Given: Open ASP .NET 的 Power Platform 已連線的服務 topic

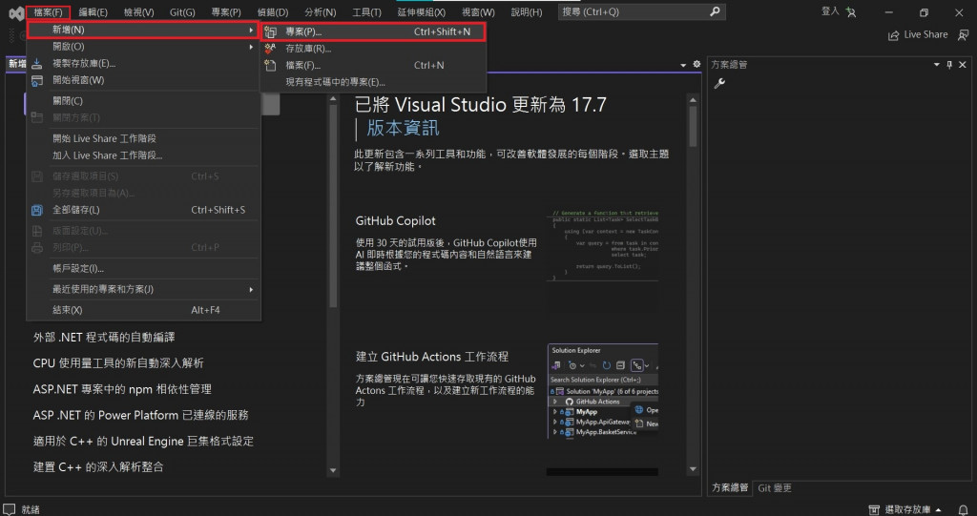Looking at the screenshot, I should pos(141,415).
